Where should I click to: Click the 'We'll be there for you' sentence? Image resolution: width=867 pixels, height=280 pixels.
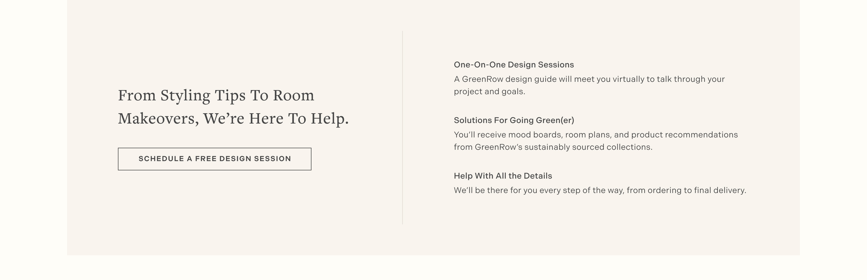[600, 190]
